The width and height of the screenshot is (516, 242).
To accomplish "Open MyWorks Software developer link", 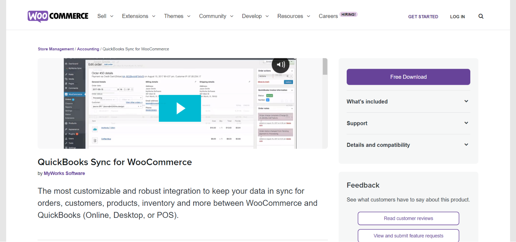I will tap(64, 173).
